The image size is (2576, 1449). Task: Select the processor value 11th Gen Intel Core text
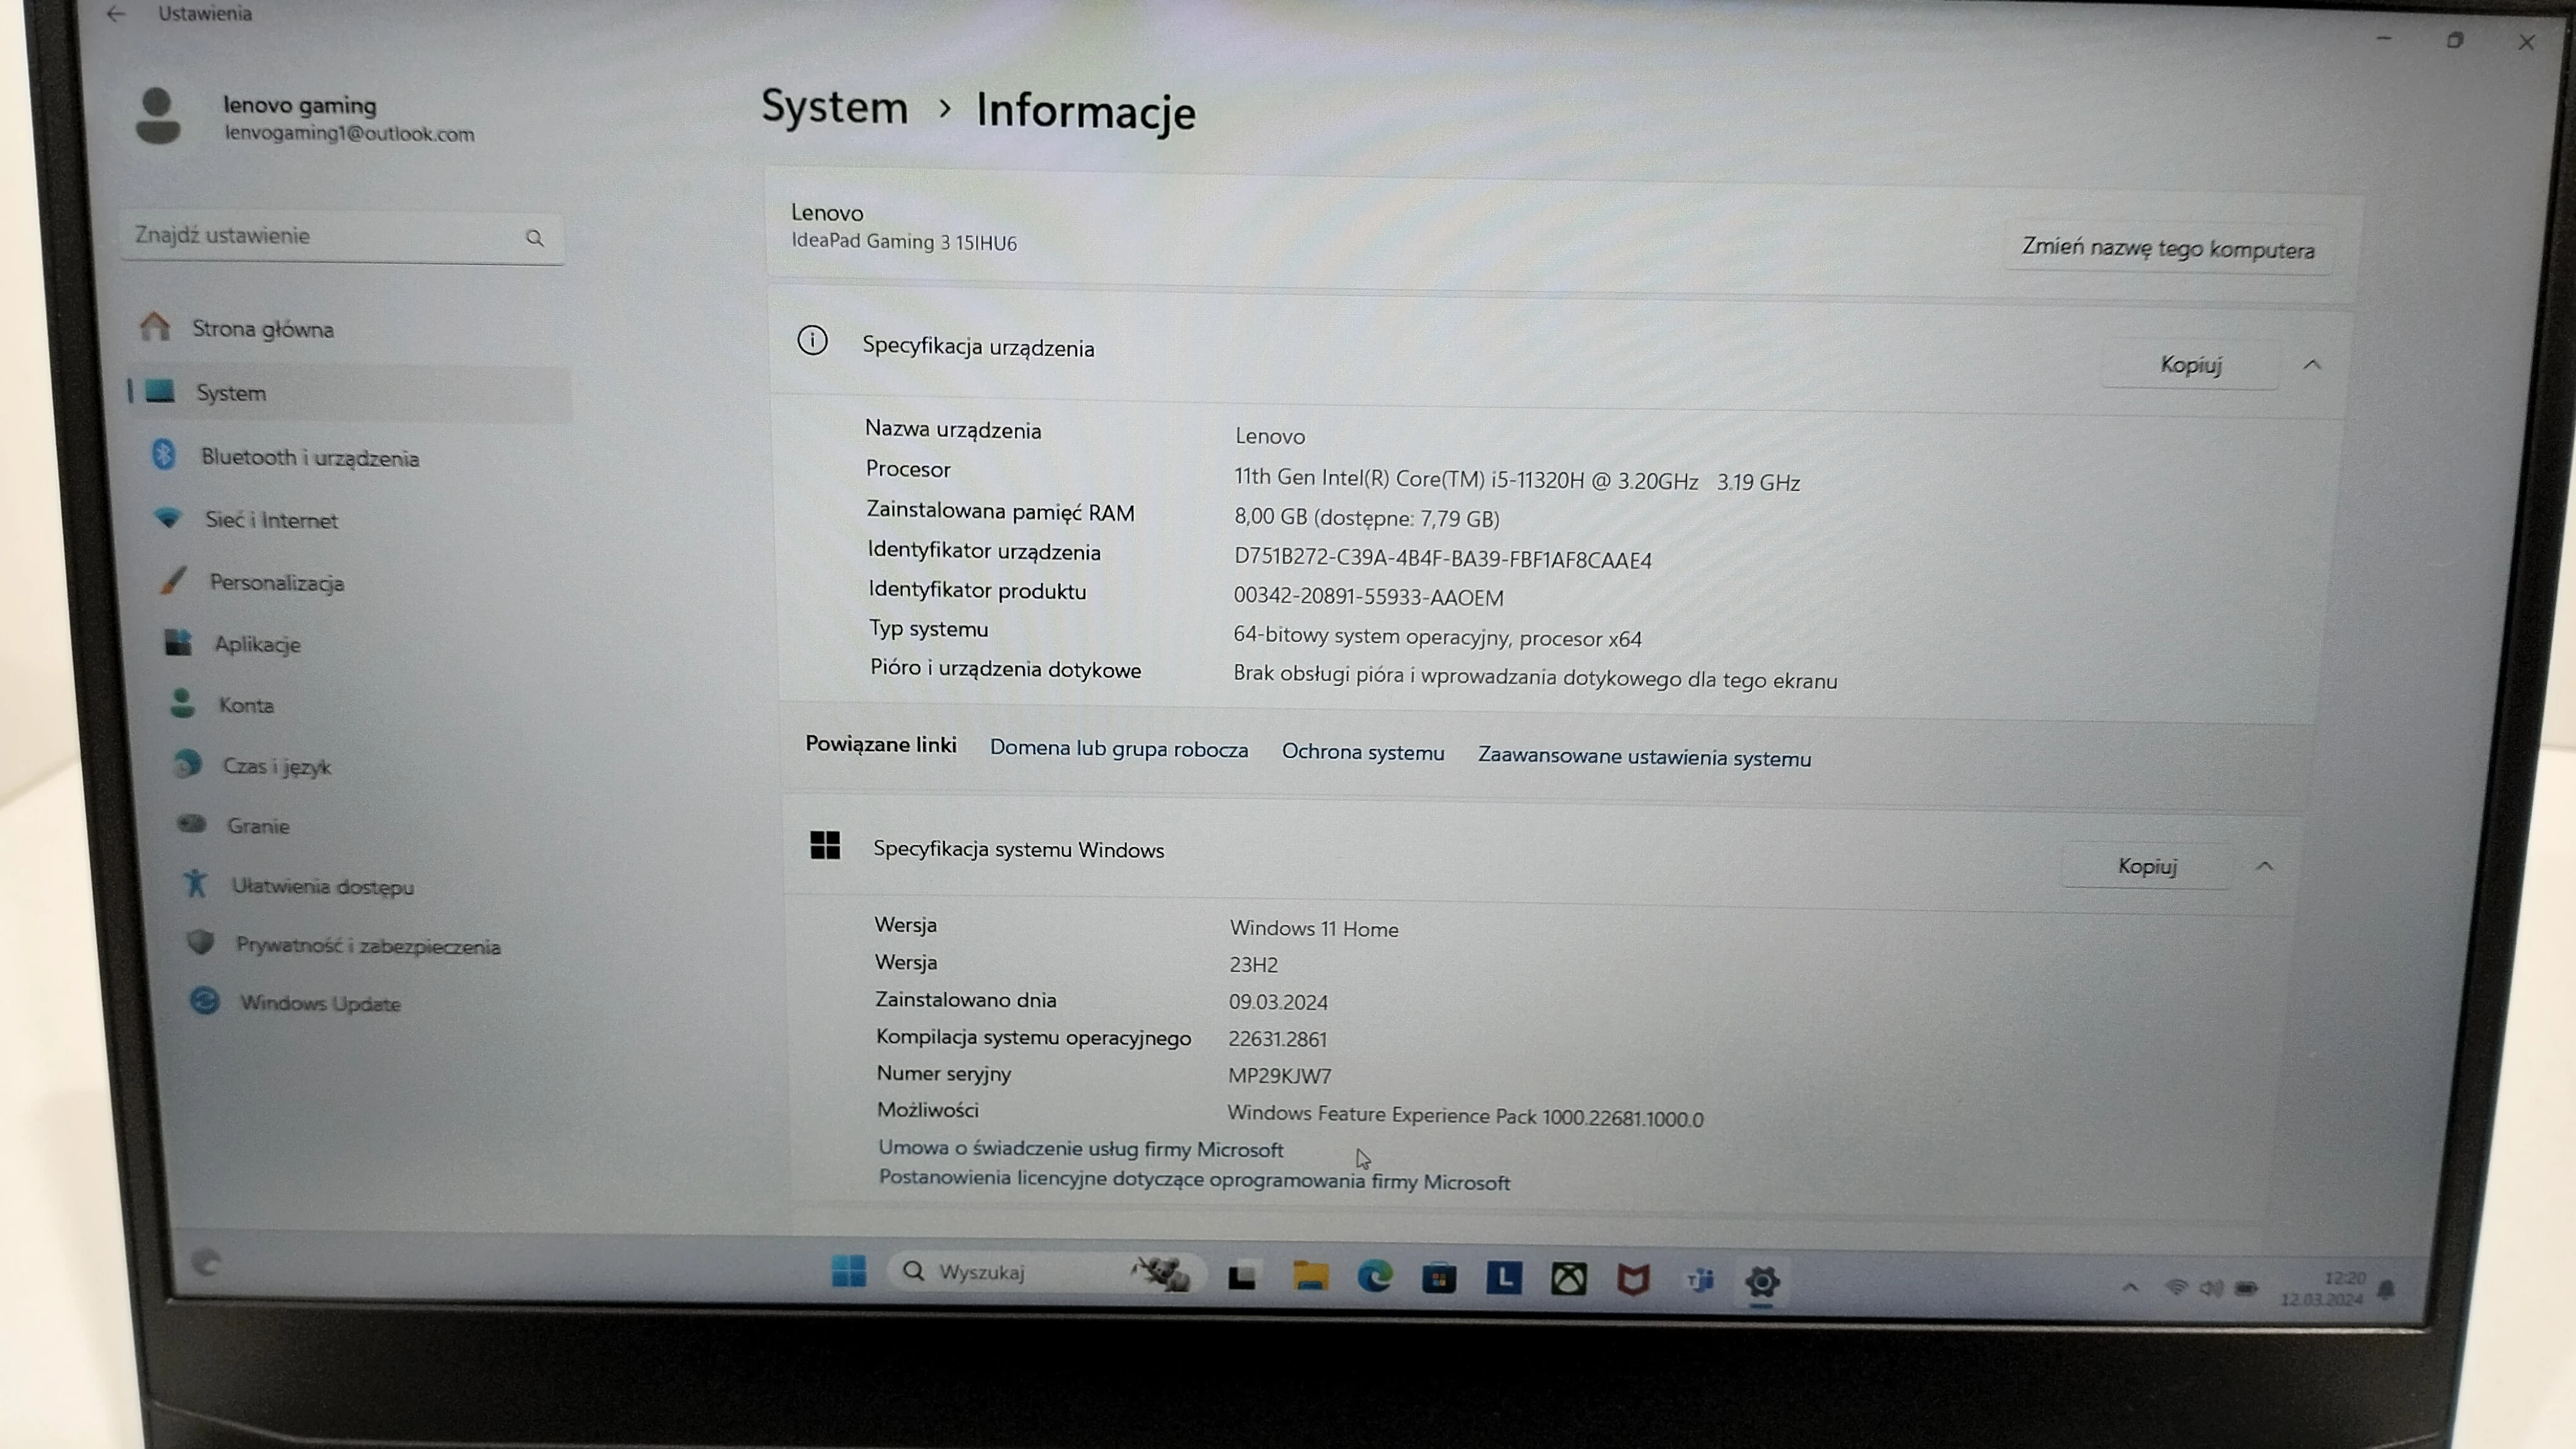(x=1516, y=480)
